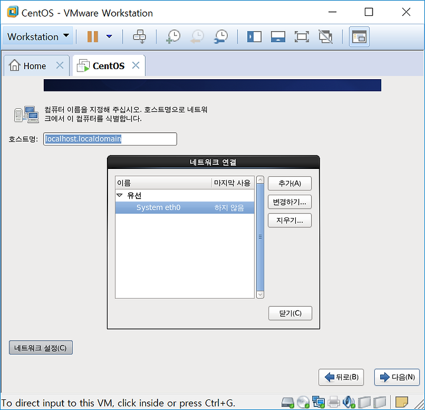Proceed with 다음(N) button
This screenshot has width=425, height=410.
(397, 377)
